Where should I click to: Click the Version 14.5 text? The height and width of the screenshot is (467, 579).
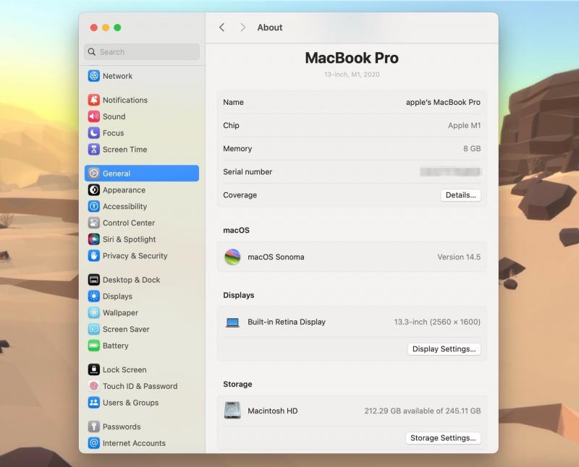(459, 257)
